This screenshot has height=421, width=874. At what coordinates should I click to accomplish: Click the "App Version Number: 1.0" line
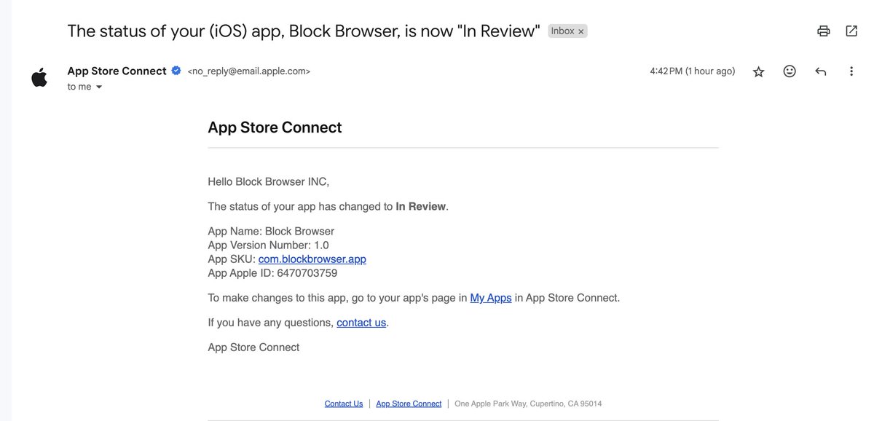[x=268, y=245]
